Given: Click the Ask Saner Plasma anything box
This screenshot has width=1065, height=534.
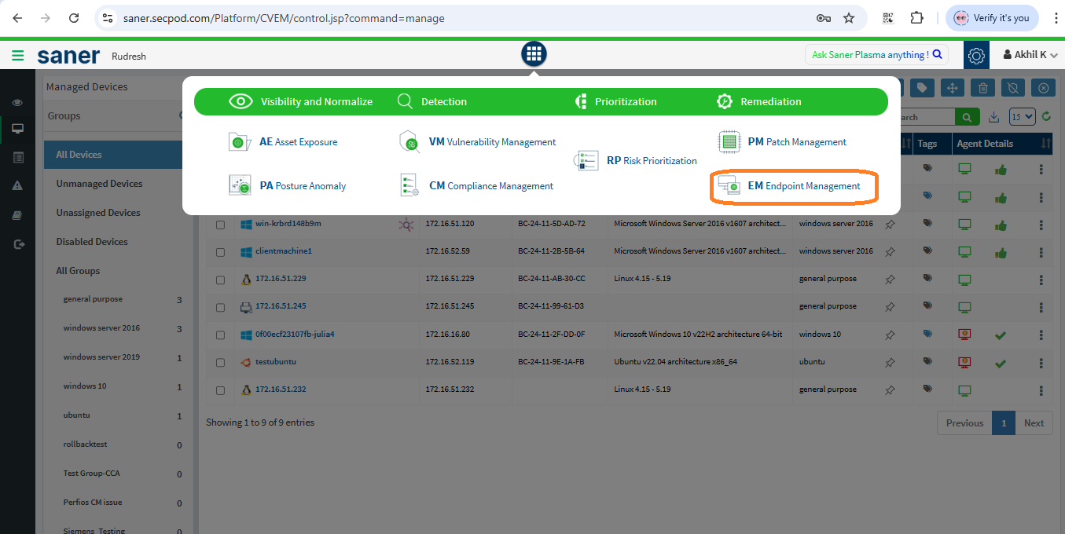Looking at the screenshot, I should (x=876, y=55).
